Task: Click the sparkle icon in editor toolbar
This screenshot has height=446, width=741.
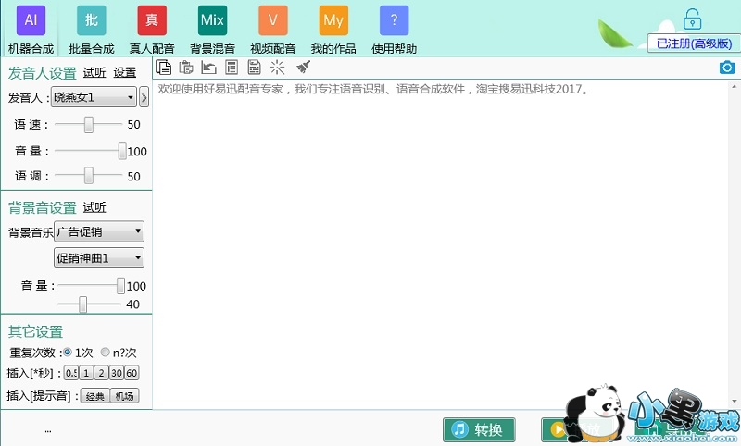Action: [277, 67]
